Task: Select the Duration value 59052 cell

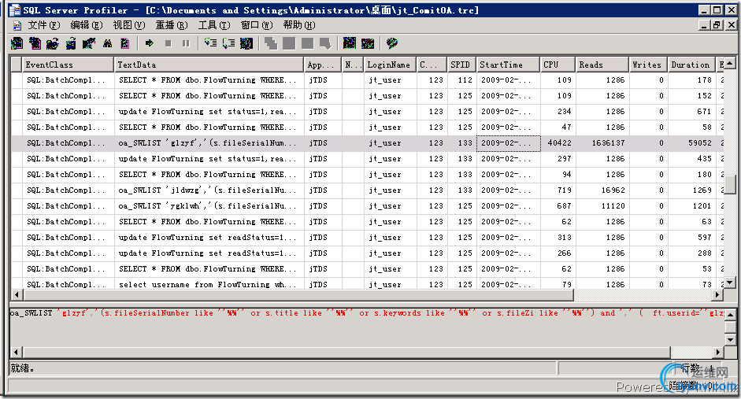Action: pos(691,143)
